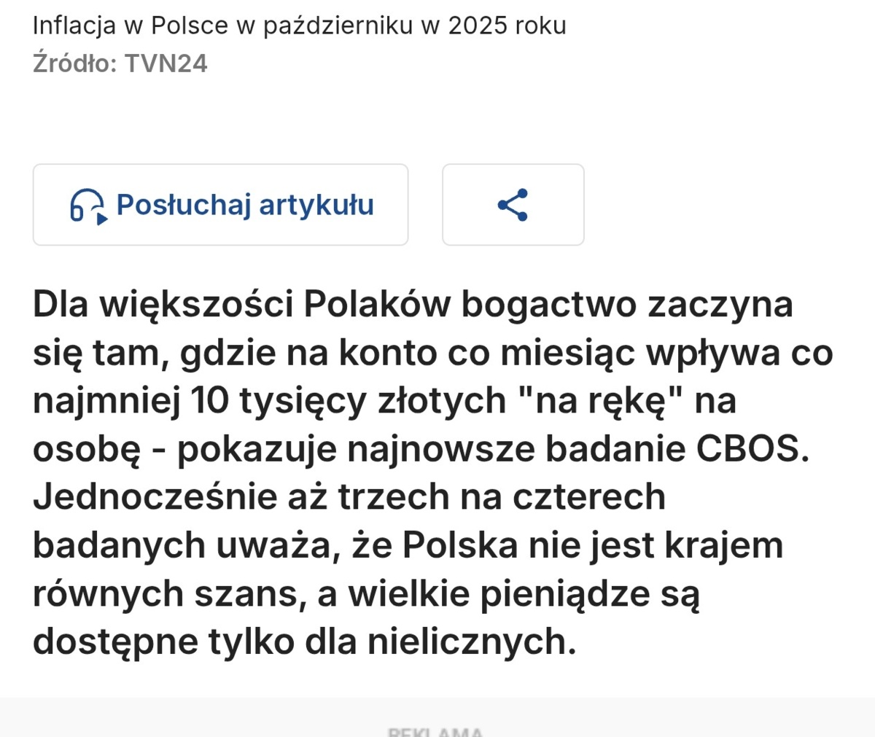The width and height of the screenshot is (875, 737).
Task: Click the last line "dostępne tylko dla nielicznych"
Action: (x=304, y=642)
